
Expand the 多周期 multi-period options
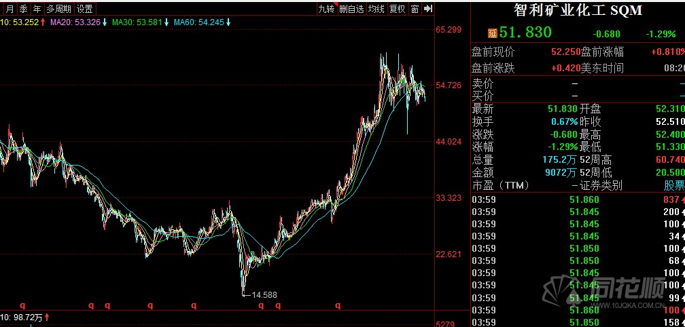(58, 9)
